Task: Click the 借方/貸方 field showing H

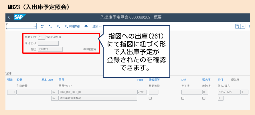Action: 221,98
